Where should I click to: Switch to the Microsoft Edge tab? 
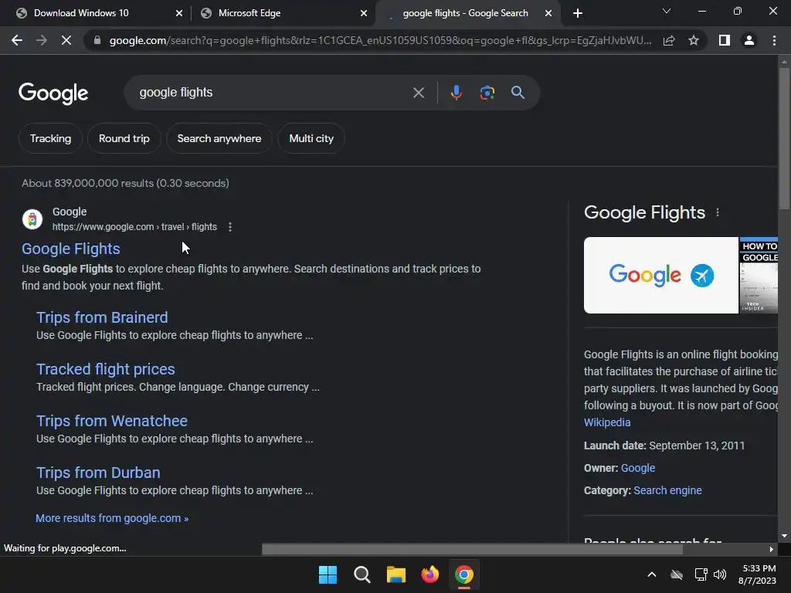[x=250, y=13]
